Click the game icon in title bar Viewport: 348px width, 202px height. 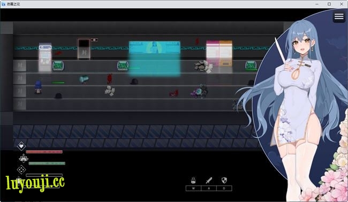click(3, 4)
